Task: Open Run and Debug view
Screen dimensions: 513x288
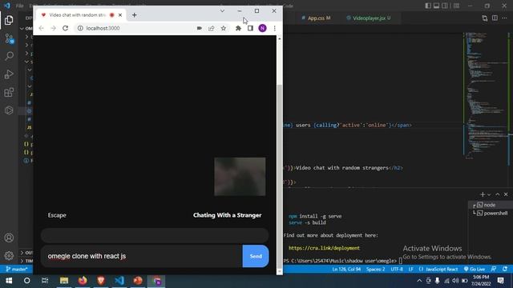Action: click(x=9, y=74)
